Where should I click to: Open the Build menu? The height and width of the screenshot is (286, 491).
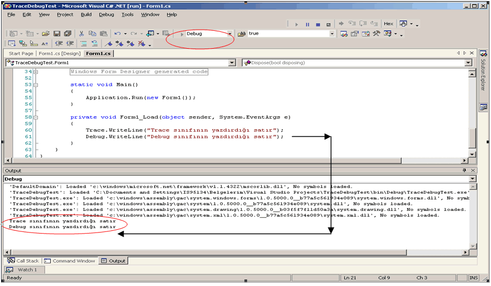86,15
